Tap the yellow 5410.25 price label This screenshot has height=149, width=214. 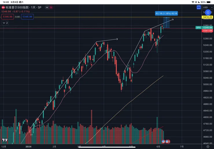click(207, 17)
